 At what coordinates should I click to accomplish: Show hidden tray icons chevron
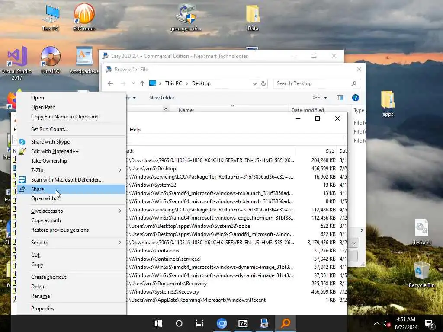[377, 323]
